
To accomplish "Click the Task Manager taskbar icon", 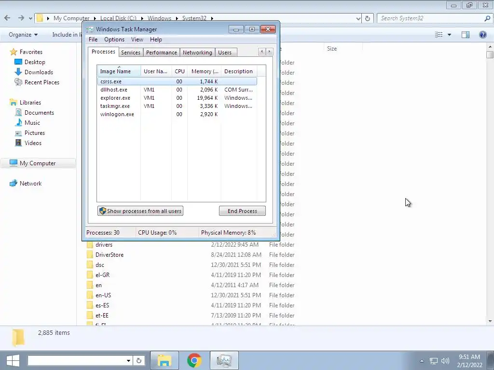I will pyautogui.click(x=224, y=360).
